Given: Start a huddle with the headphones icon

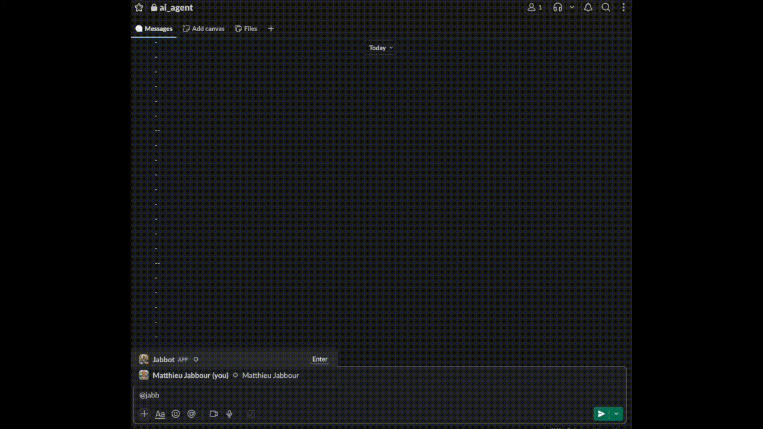Looking at the screenshot, I should click(x=557, y=7).
